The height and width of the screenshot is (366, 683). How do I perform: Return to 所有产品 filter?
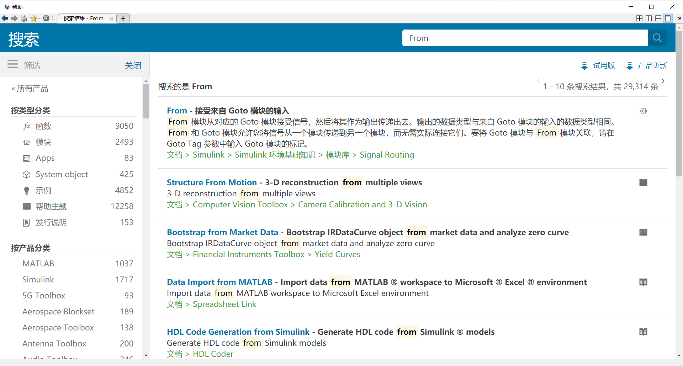coord(30,88)
